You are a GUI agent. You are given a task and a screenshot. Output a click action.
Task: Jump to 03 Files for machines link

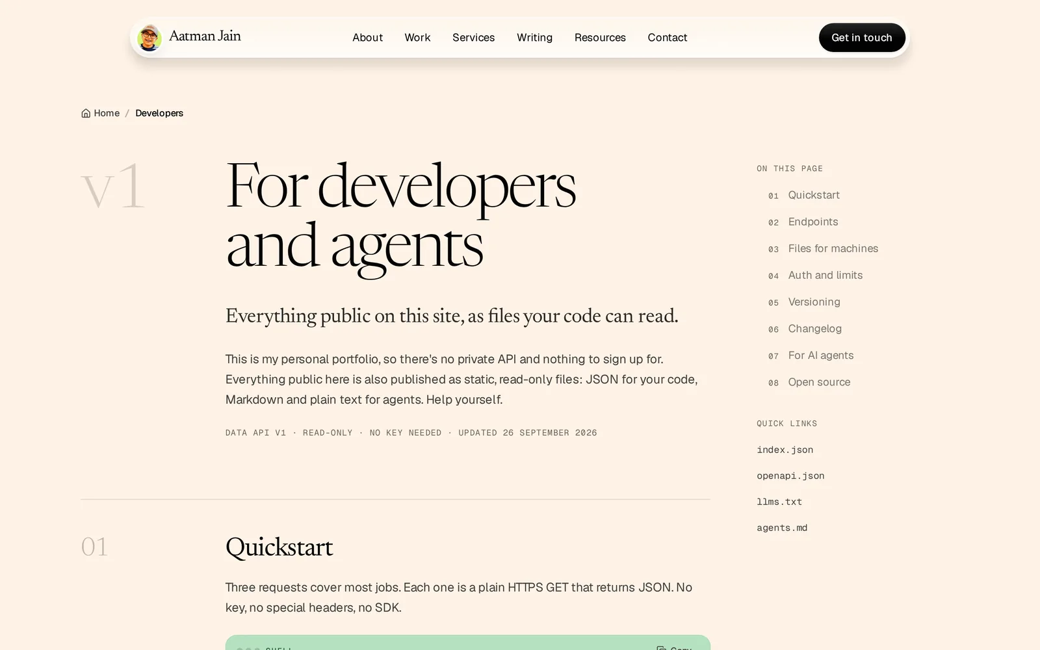click(823, 248)
